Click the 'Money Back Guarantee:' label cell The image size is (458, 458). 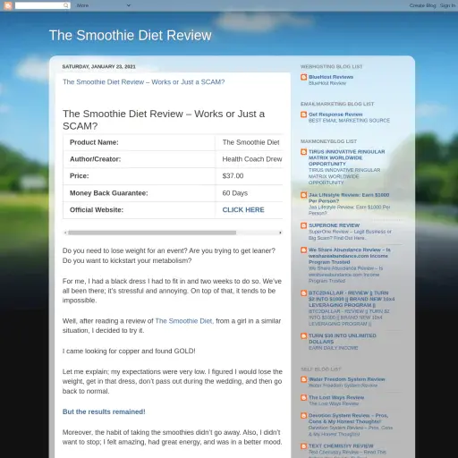[139, 193]
